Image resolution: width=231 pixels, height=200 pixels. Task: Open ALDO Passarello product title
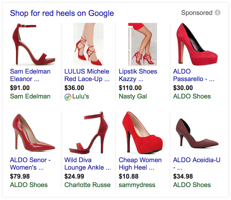click(x=194, y=75)
